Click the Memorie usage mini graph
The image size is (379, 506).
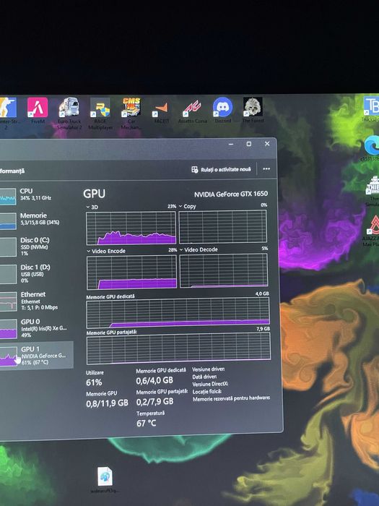(x=8, y=221)
